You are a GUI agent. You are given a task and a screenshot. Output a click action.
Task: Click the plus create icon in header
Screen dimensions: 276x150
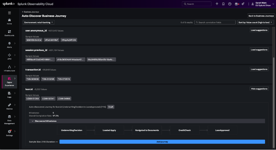(x=217, y=4)
